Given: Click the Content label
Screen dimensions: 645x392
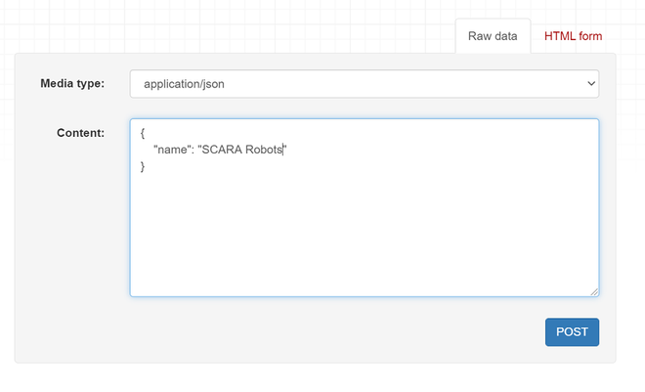Looking at the screenshot, I should click(x=80, y=133).
